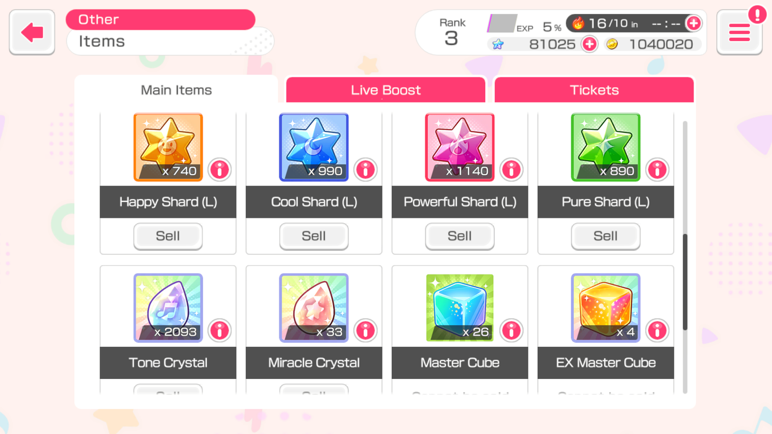Switch to the Live Boost tab
Image resolution: width=772 pixels, height=434 pixels.
(386, 90)
